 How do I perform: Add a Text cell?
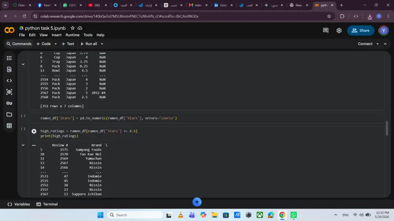tap(68, 44)
